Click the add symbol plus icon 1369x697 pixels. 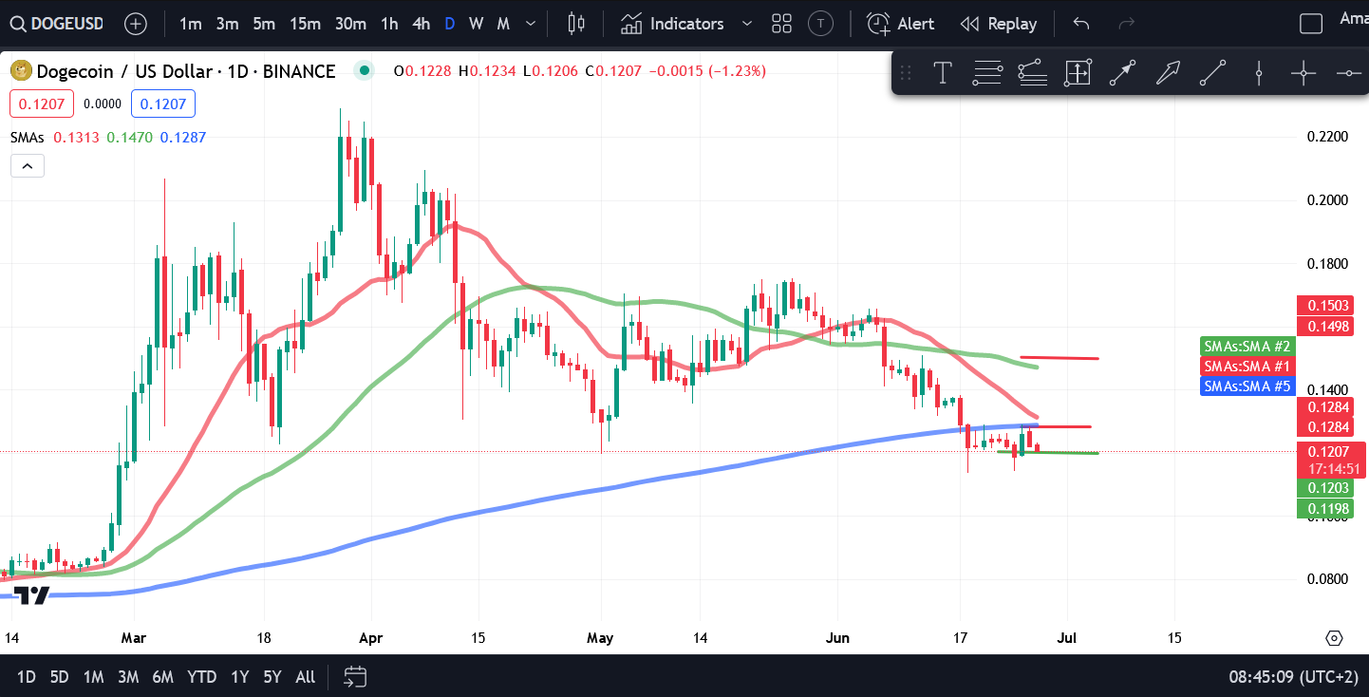coord(136,24)
